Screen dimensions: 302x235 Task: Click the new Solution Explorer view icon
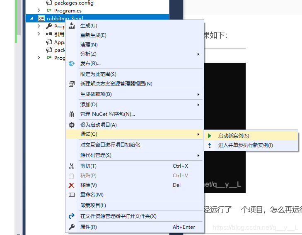tap(72, 84)
